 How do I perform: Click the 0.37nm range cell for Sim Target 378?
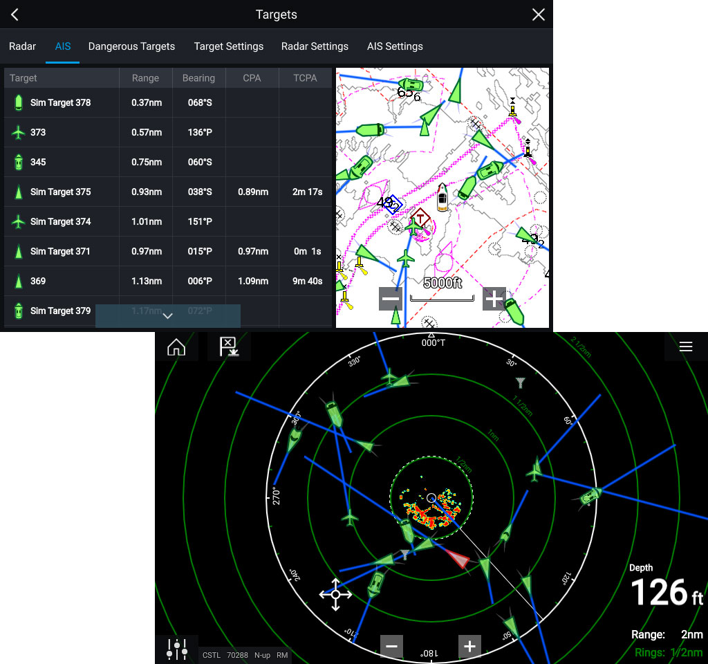147,102
